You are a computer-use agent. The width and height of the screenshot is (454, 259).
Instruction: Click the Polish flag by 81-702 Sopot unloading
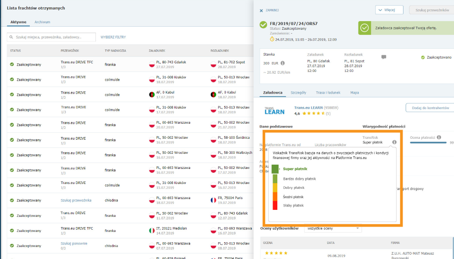click(213, 64)
